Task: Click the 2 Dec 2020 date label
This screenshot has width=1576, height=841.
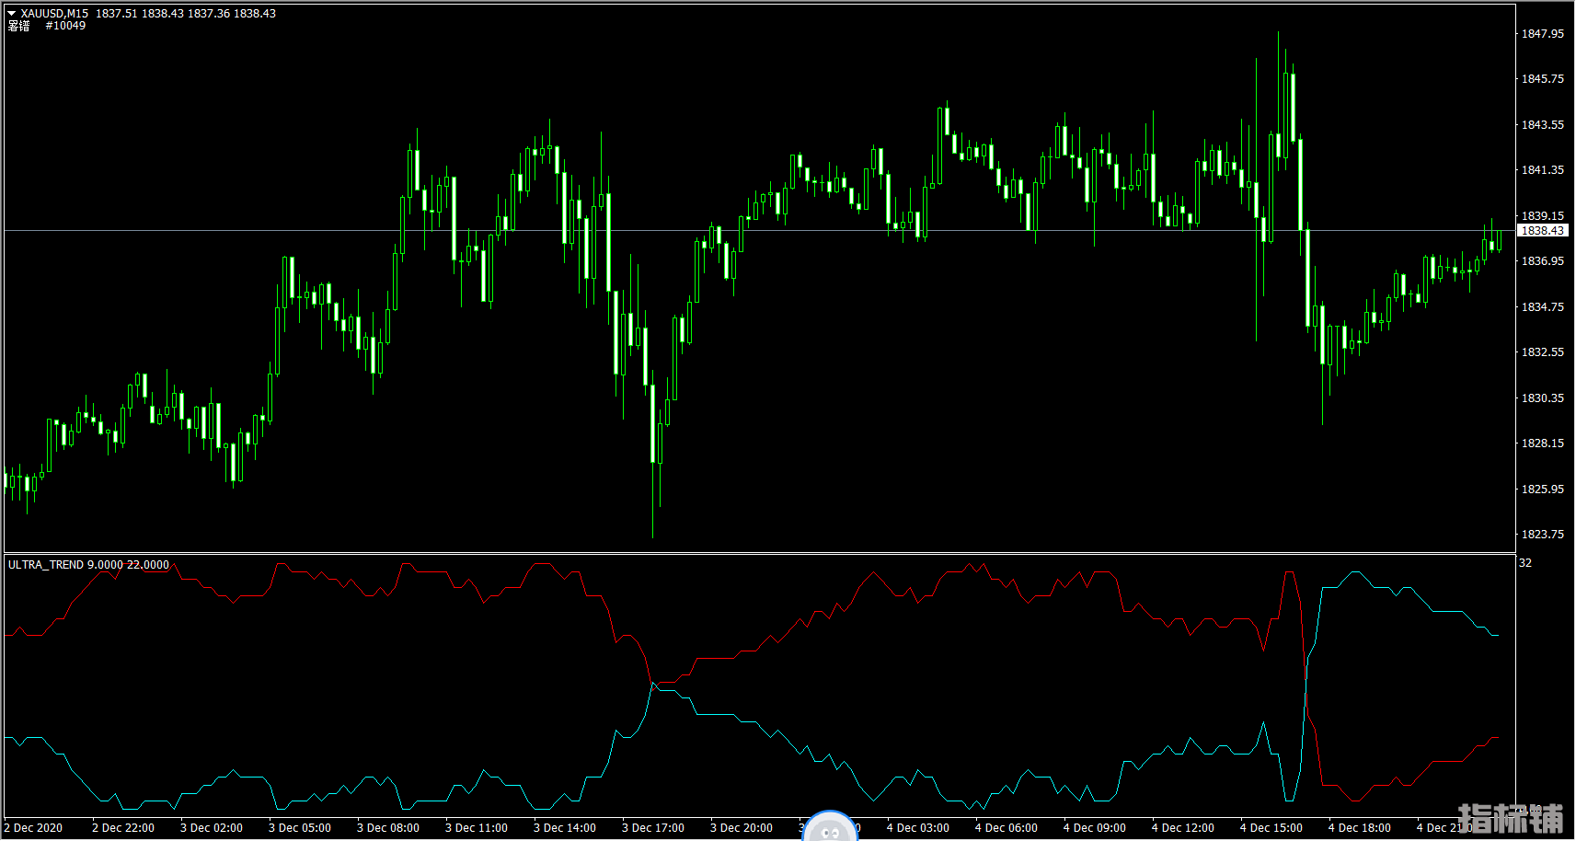Action: click(x=33, y=828)
